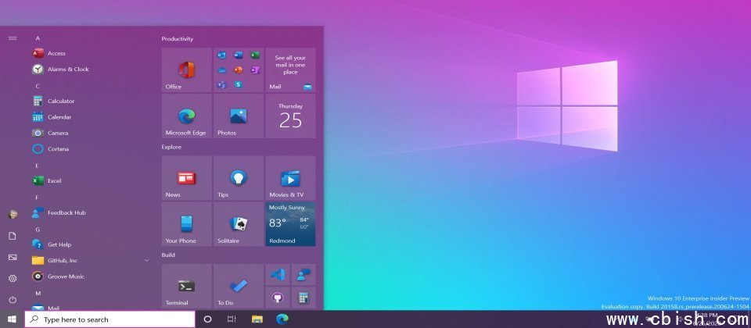Screen dimensions: 751x328
Task: Open Cortana circle on the taskbar
Action: [x=207, y=319]
